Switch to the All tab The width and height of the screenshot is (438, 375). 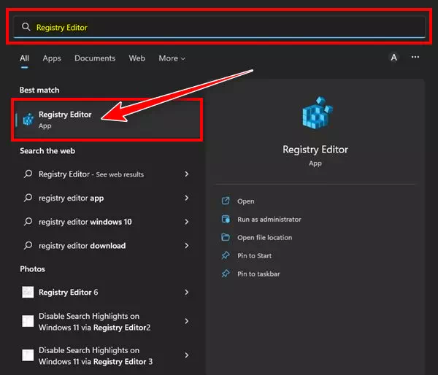pyautogui.click(x=24, y=58)
